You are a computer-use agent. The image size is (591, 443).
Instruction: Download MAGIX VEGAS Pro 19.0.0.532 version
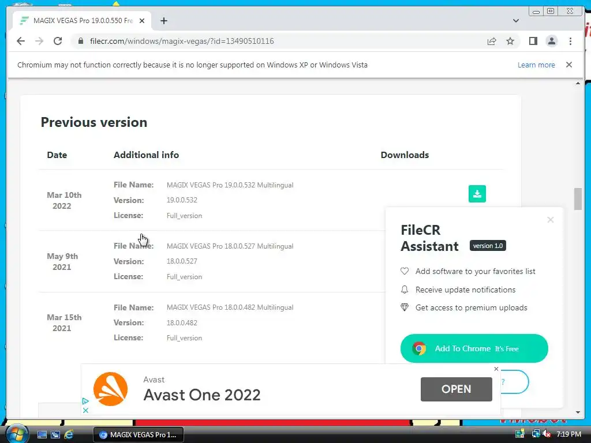click(x=477, y=194)
